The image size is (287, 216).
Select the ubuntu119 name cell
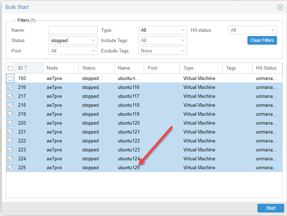pyautogui.click(x=129, y=114)
